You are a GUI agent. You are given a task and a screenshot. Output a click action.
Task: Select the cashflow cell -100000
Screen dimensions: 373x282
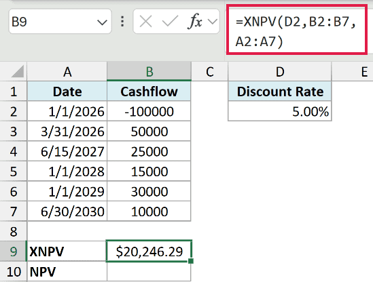tap(149, 111)
